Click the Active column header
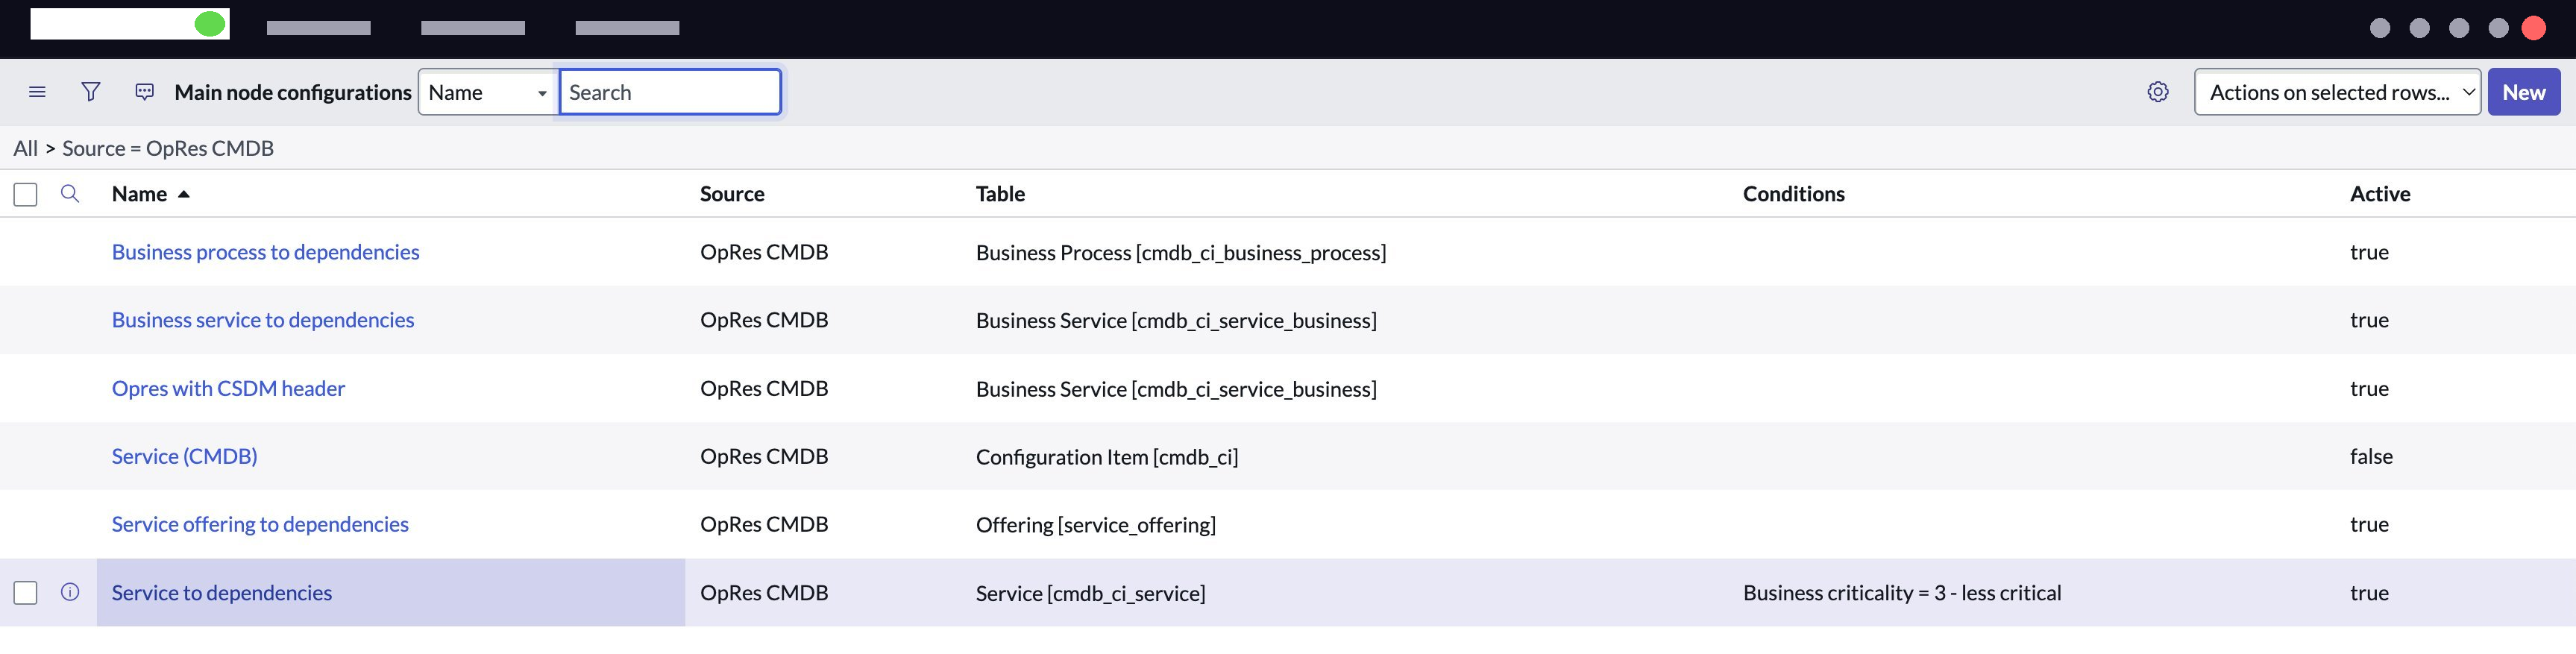Screen dimensions: 2576x654 pos(2380,194)
